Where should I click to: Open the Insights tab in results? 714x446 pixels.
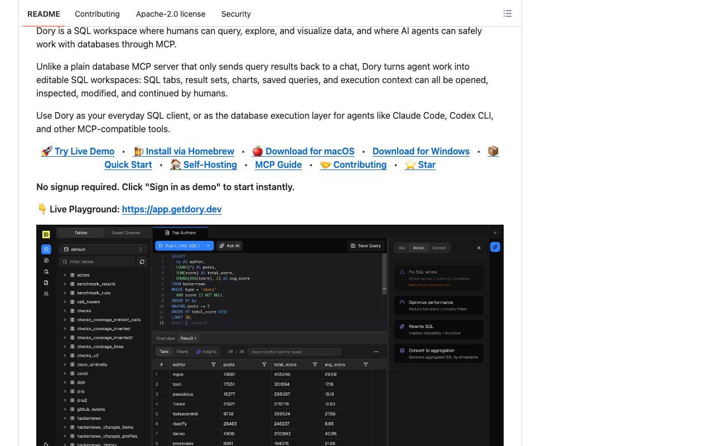(x=206, y=352)
